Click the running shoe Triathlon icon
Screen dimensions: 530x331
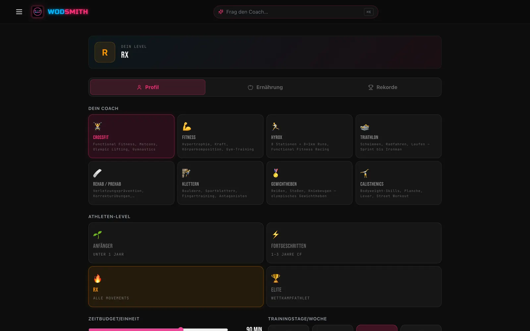[x=365, y=126]
